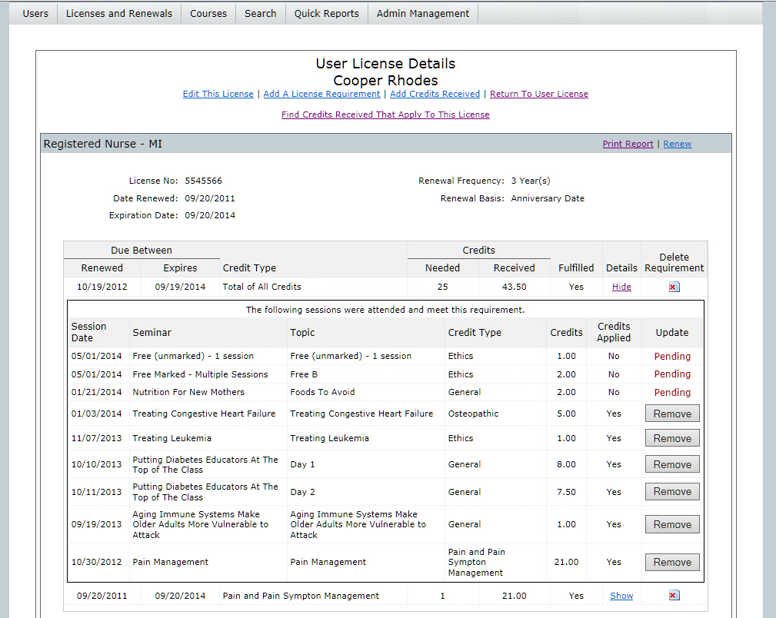Screen dimensions: 776x618
Task: Remove the Pain Management 10/30/2012 session
Action: [672, 562]
